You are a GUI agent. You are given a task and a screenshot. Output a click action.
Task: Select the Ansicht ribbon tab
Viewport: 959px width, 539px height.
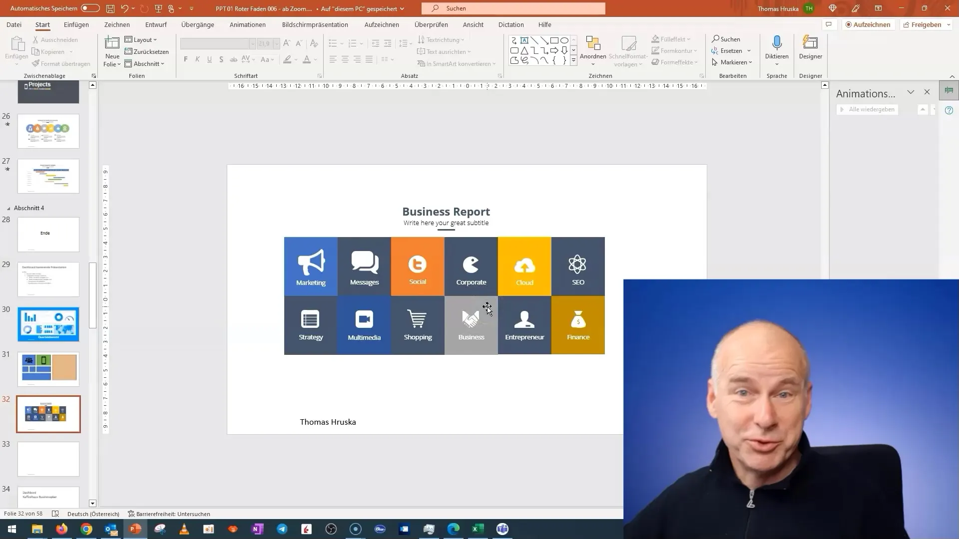(473, 24)
